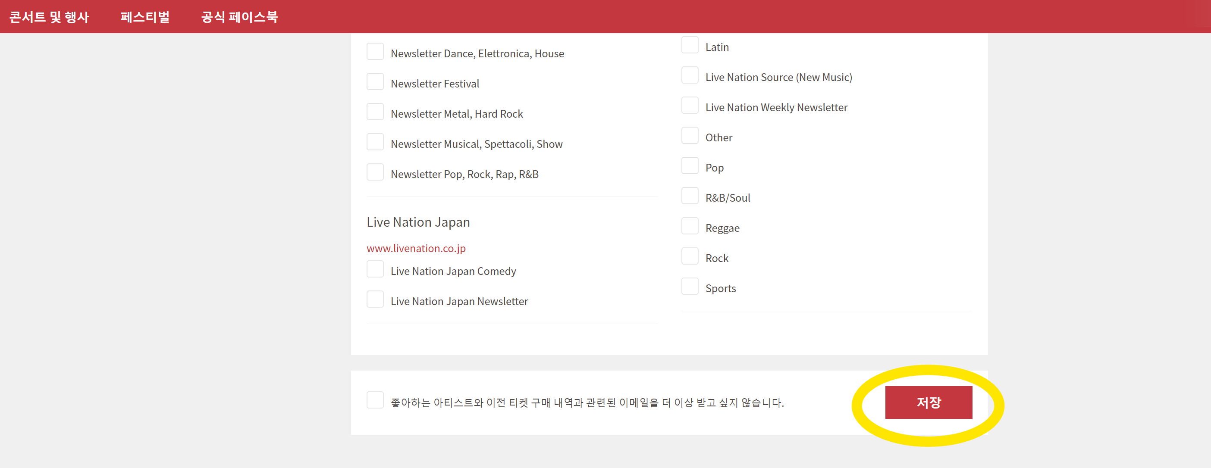Check the Other genre checkbox
This screenshot has width=1211, height=468.
690,136
